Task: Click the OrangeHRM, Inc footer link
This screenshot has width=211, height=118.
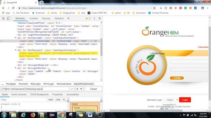Action: [x=167, y=107]
